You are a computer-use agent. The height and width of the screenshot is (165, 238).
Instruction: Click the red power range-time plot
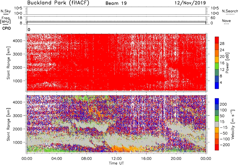[x=116, y=63]
